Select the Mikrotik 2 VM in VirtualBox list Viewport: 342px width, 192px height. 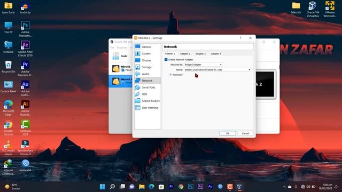point(120,81)
